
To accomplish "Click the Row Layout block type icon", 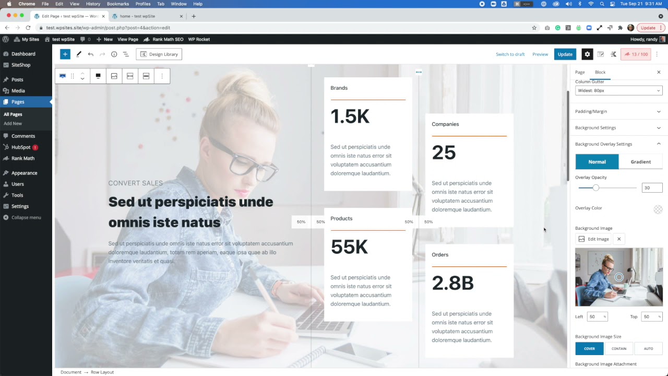I will [63, 76].
